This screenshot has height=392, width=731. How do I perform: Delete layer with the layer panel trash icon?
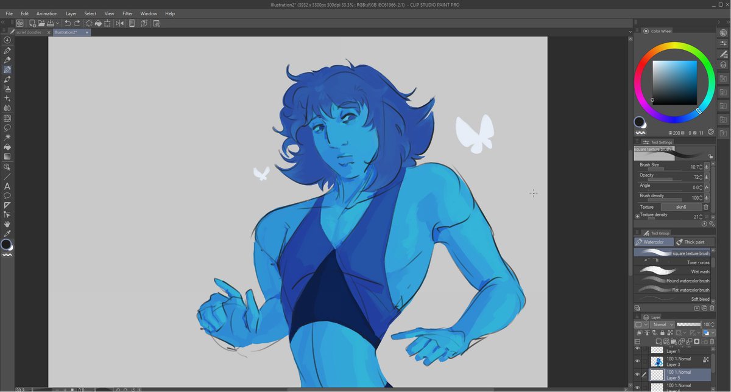point(712,341)
